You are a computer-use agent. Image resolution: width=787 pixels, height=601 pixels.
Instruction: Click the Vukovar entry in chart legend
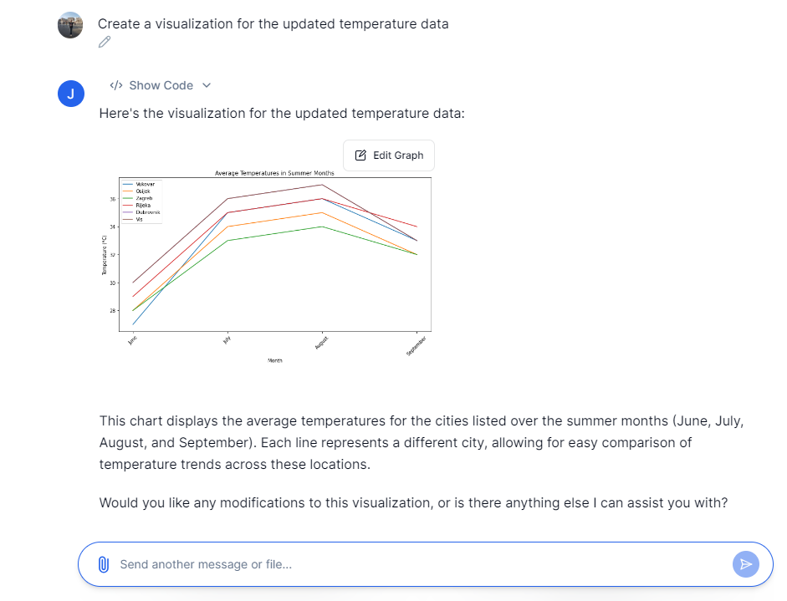tap(145, 184)
